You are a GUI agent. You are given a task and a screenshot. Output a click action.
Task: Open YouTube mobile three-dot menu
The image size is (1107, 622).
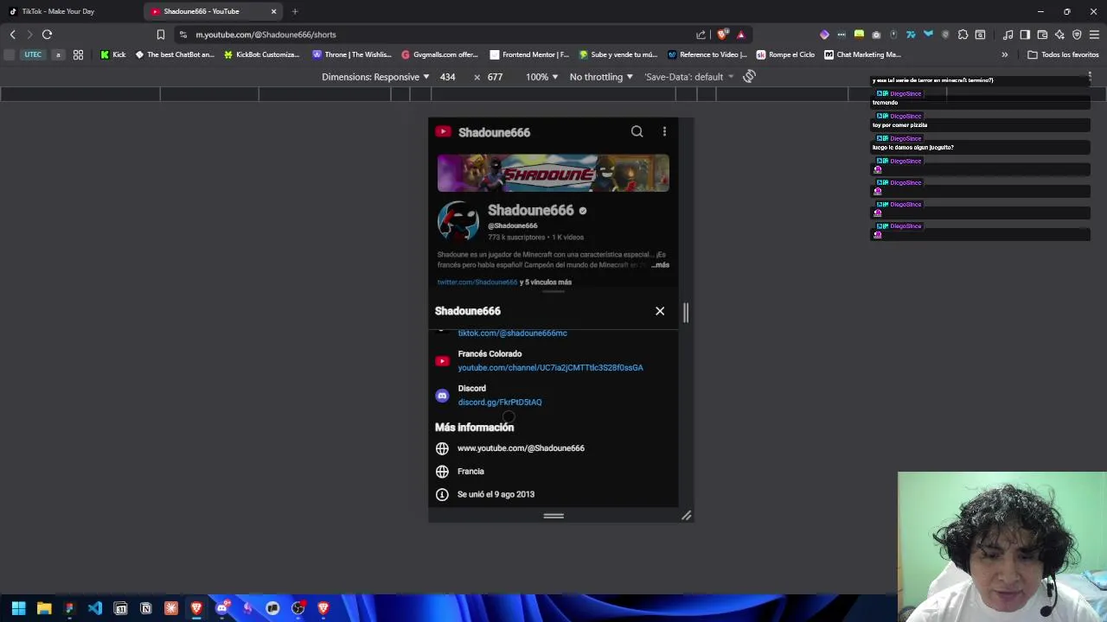(664, 131)
